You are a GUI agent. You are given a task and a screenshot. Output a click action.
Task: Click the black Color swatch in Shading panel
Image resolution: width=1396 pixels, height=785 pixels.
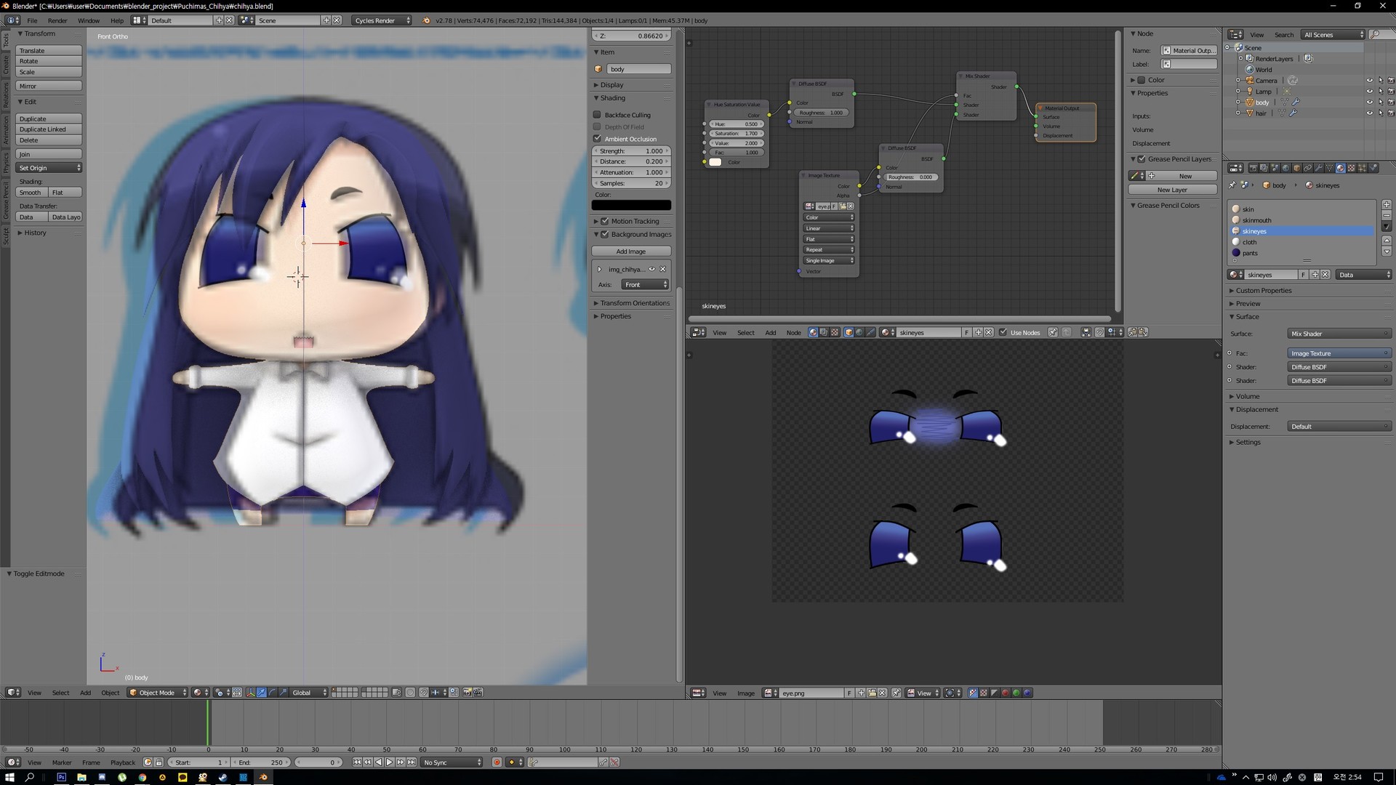631,204
